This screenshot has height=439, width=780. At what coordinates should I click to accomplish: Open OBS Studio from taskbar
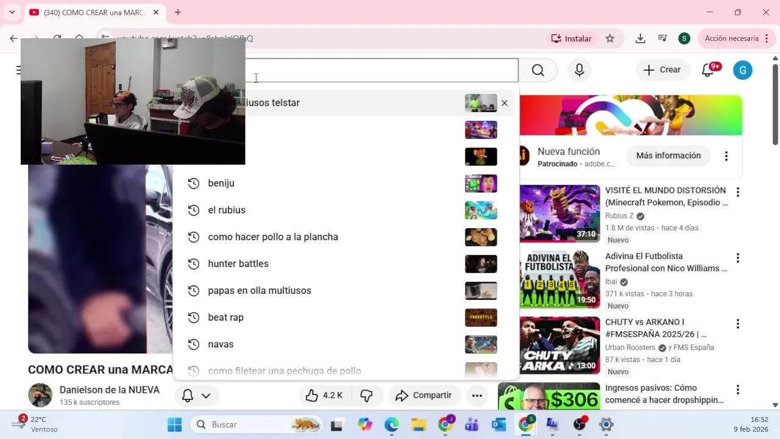click(x=580, y=424)
